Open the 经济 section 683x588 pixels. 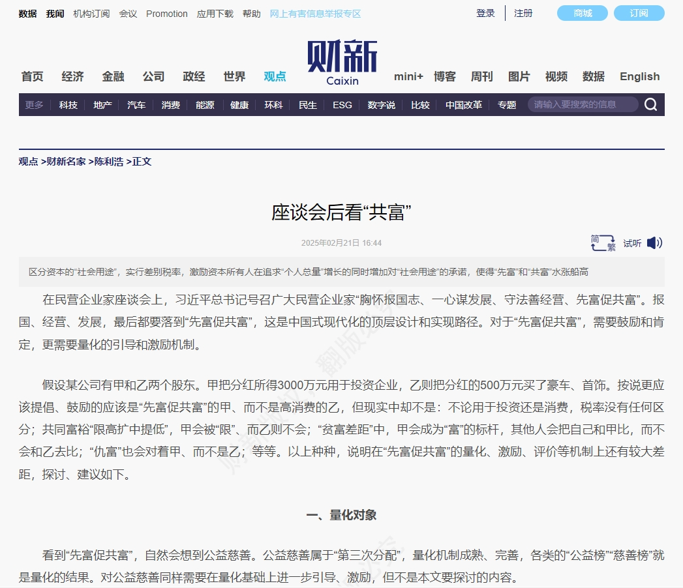click(x=72, y=76)
